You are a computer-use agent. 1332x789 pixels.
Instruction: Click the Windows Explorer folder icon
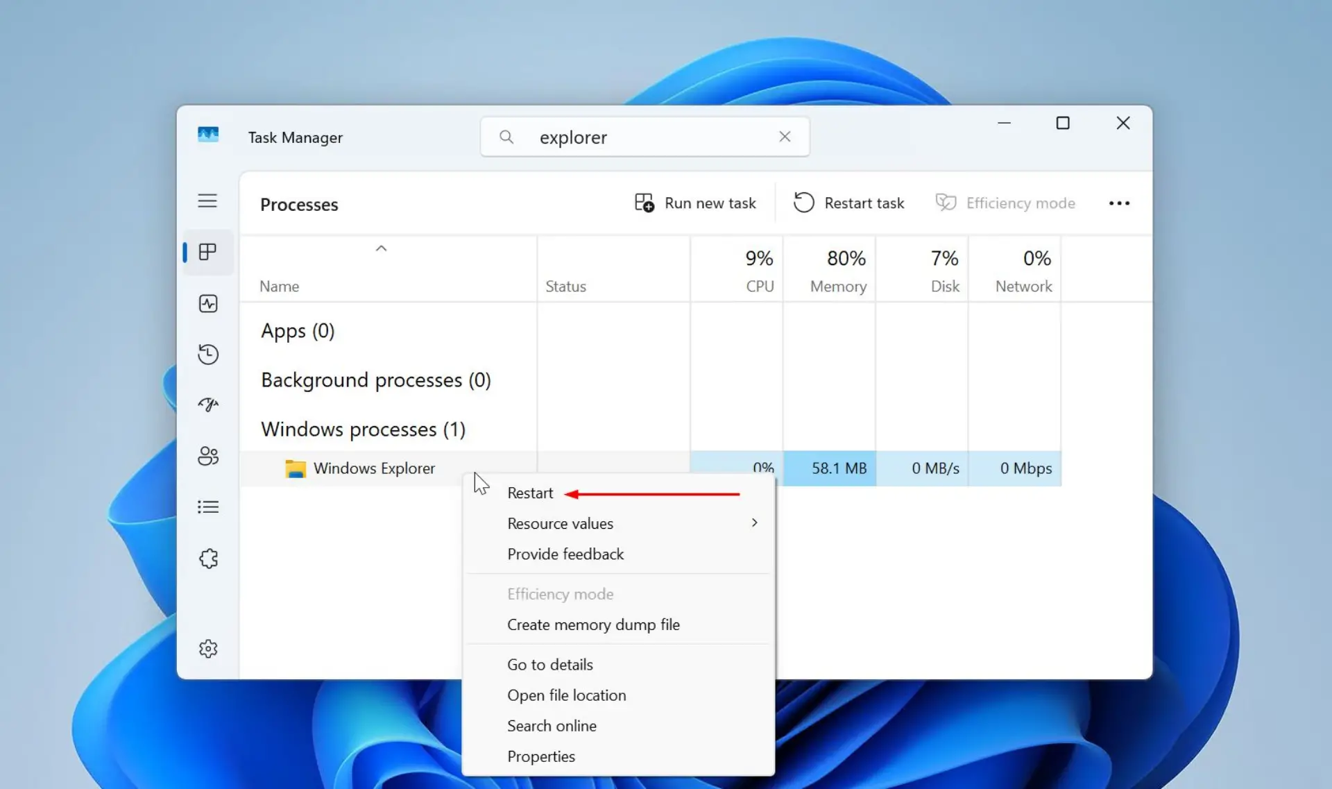pyautogui.click(x=296, y=469)
